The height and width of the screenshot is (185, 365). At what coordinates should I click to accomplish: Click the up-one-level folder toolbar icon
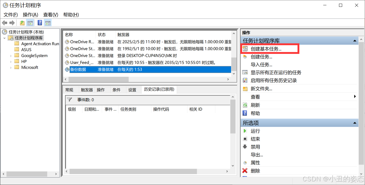point(22,23)
